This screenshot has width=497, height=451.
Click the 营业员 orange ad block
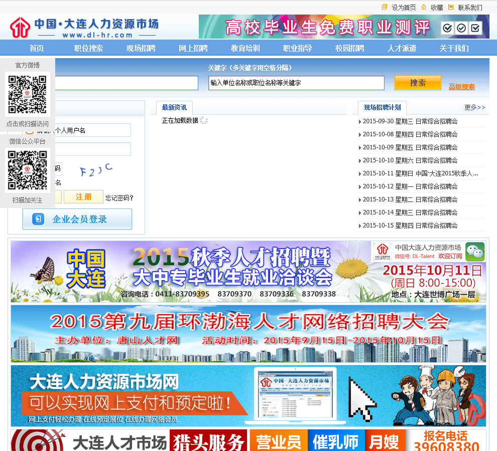click(x=279, y=440)
